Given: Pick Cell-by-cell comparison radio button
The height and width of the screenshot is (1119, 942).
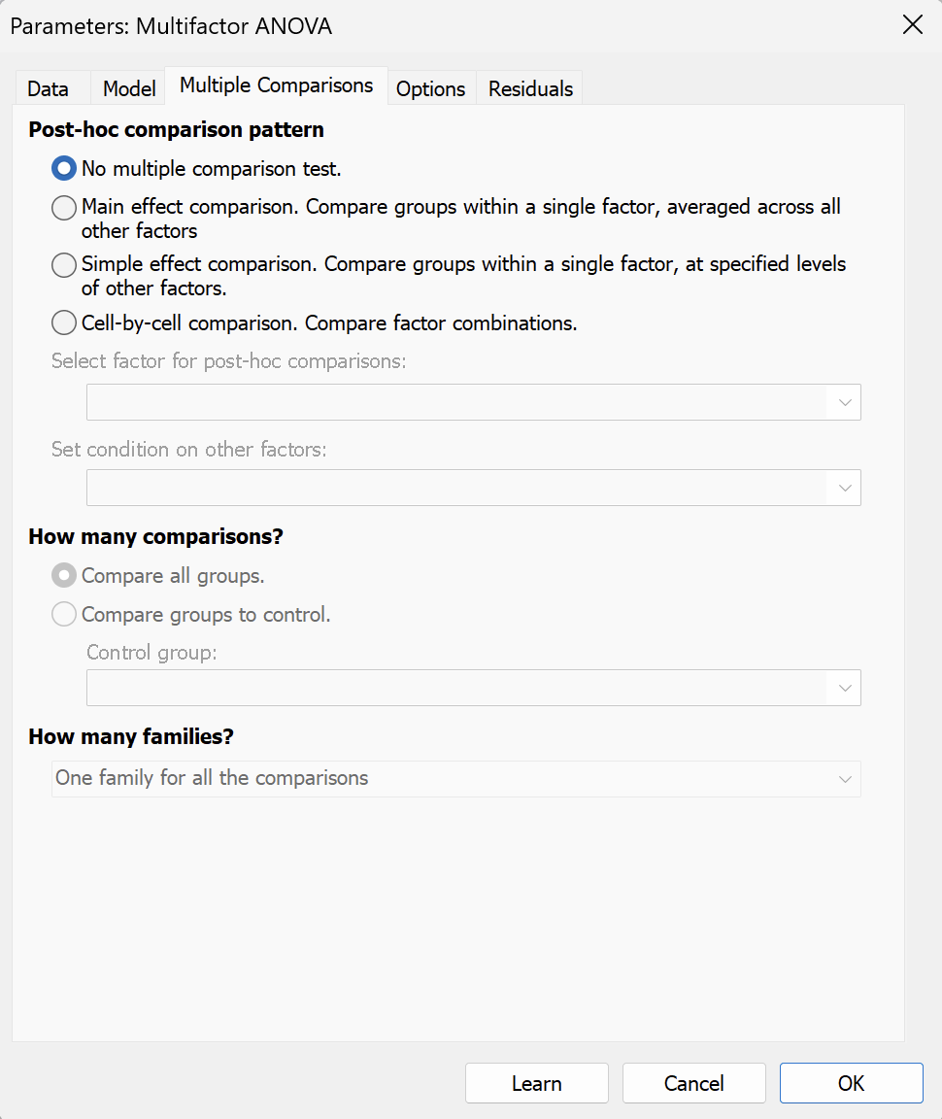Looking at the screenshot, I should 64,322.
